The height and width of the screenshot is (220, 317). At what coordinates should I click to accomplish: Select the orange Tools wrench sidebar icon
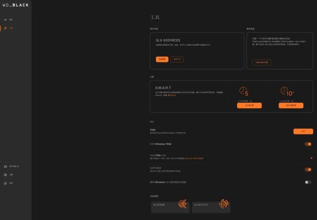point(6,28)
